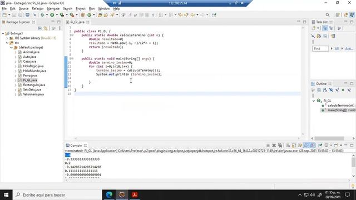Open the Display Selected Console dropdown arrow

(331, 146)
